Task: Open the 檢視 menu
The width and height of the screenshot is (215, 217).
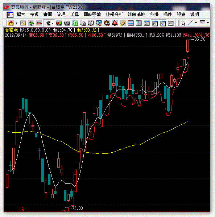Action: 34,15
